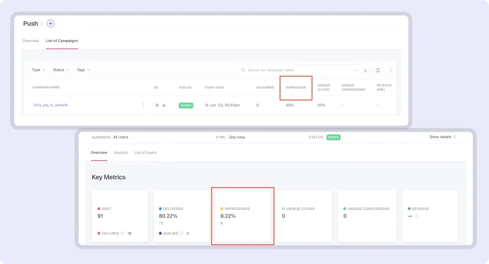This screenshot has height=264, width=489.
Task: Open row options for 3cta_pp_ni_sample campaign
Action: click(143, 105)
